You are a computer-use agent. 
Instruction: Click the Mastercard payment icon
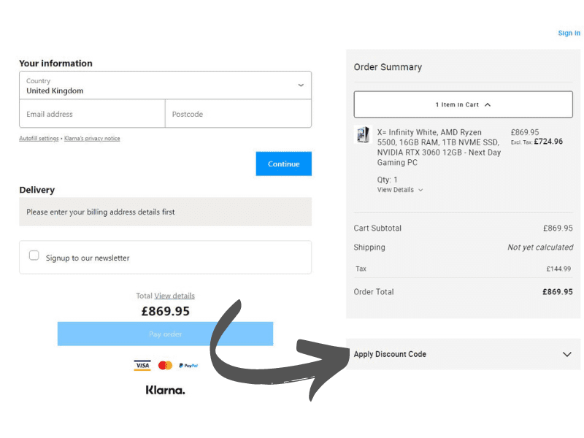[x=165, y=365]
